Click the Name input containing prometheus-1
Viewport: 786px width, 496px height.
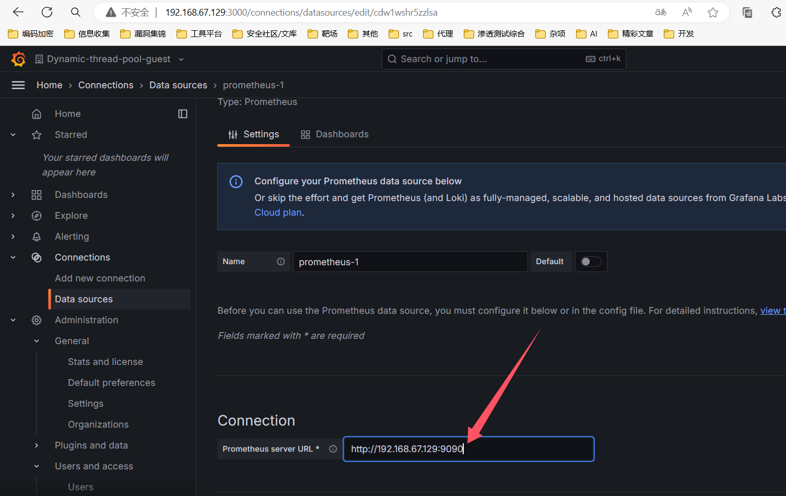[x=410, y=262]
